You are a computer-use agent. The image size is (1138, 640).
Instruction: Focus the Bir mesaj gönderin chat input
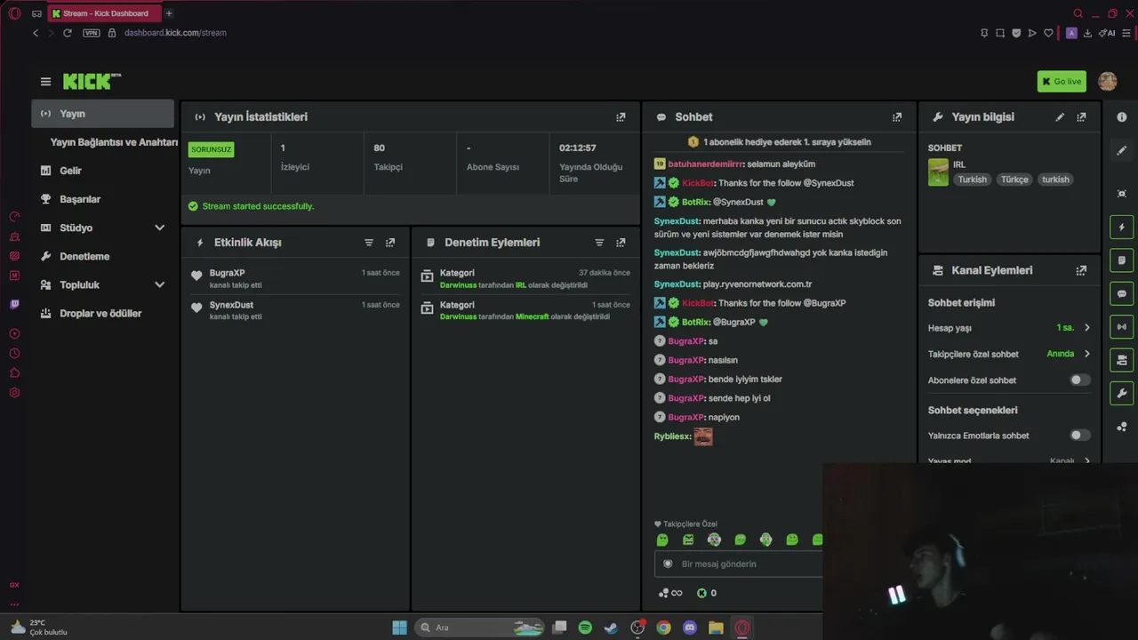pyautogui.click(x=740, y=564)
